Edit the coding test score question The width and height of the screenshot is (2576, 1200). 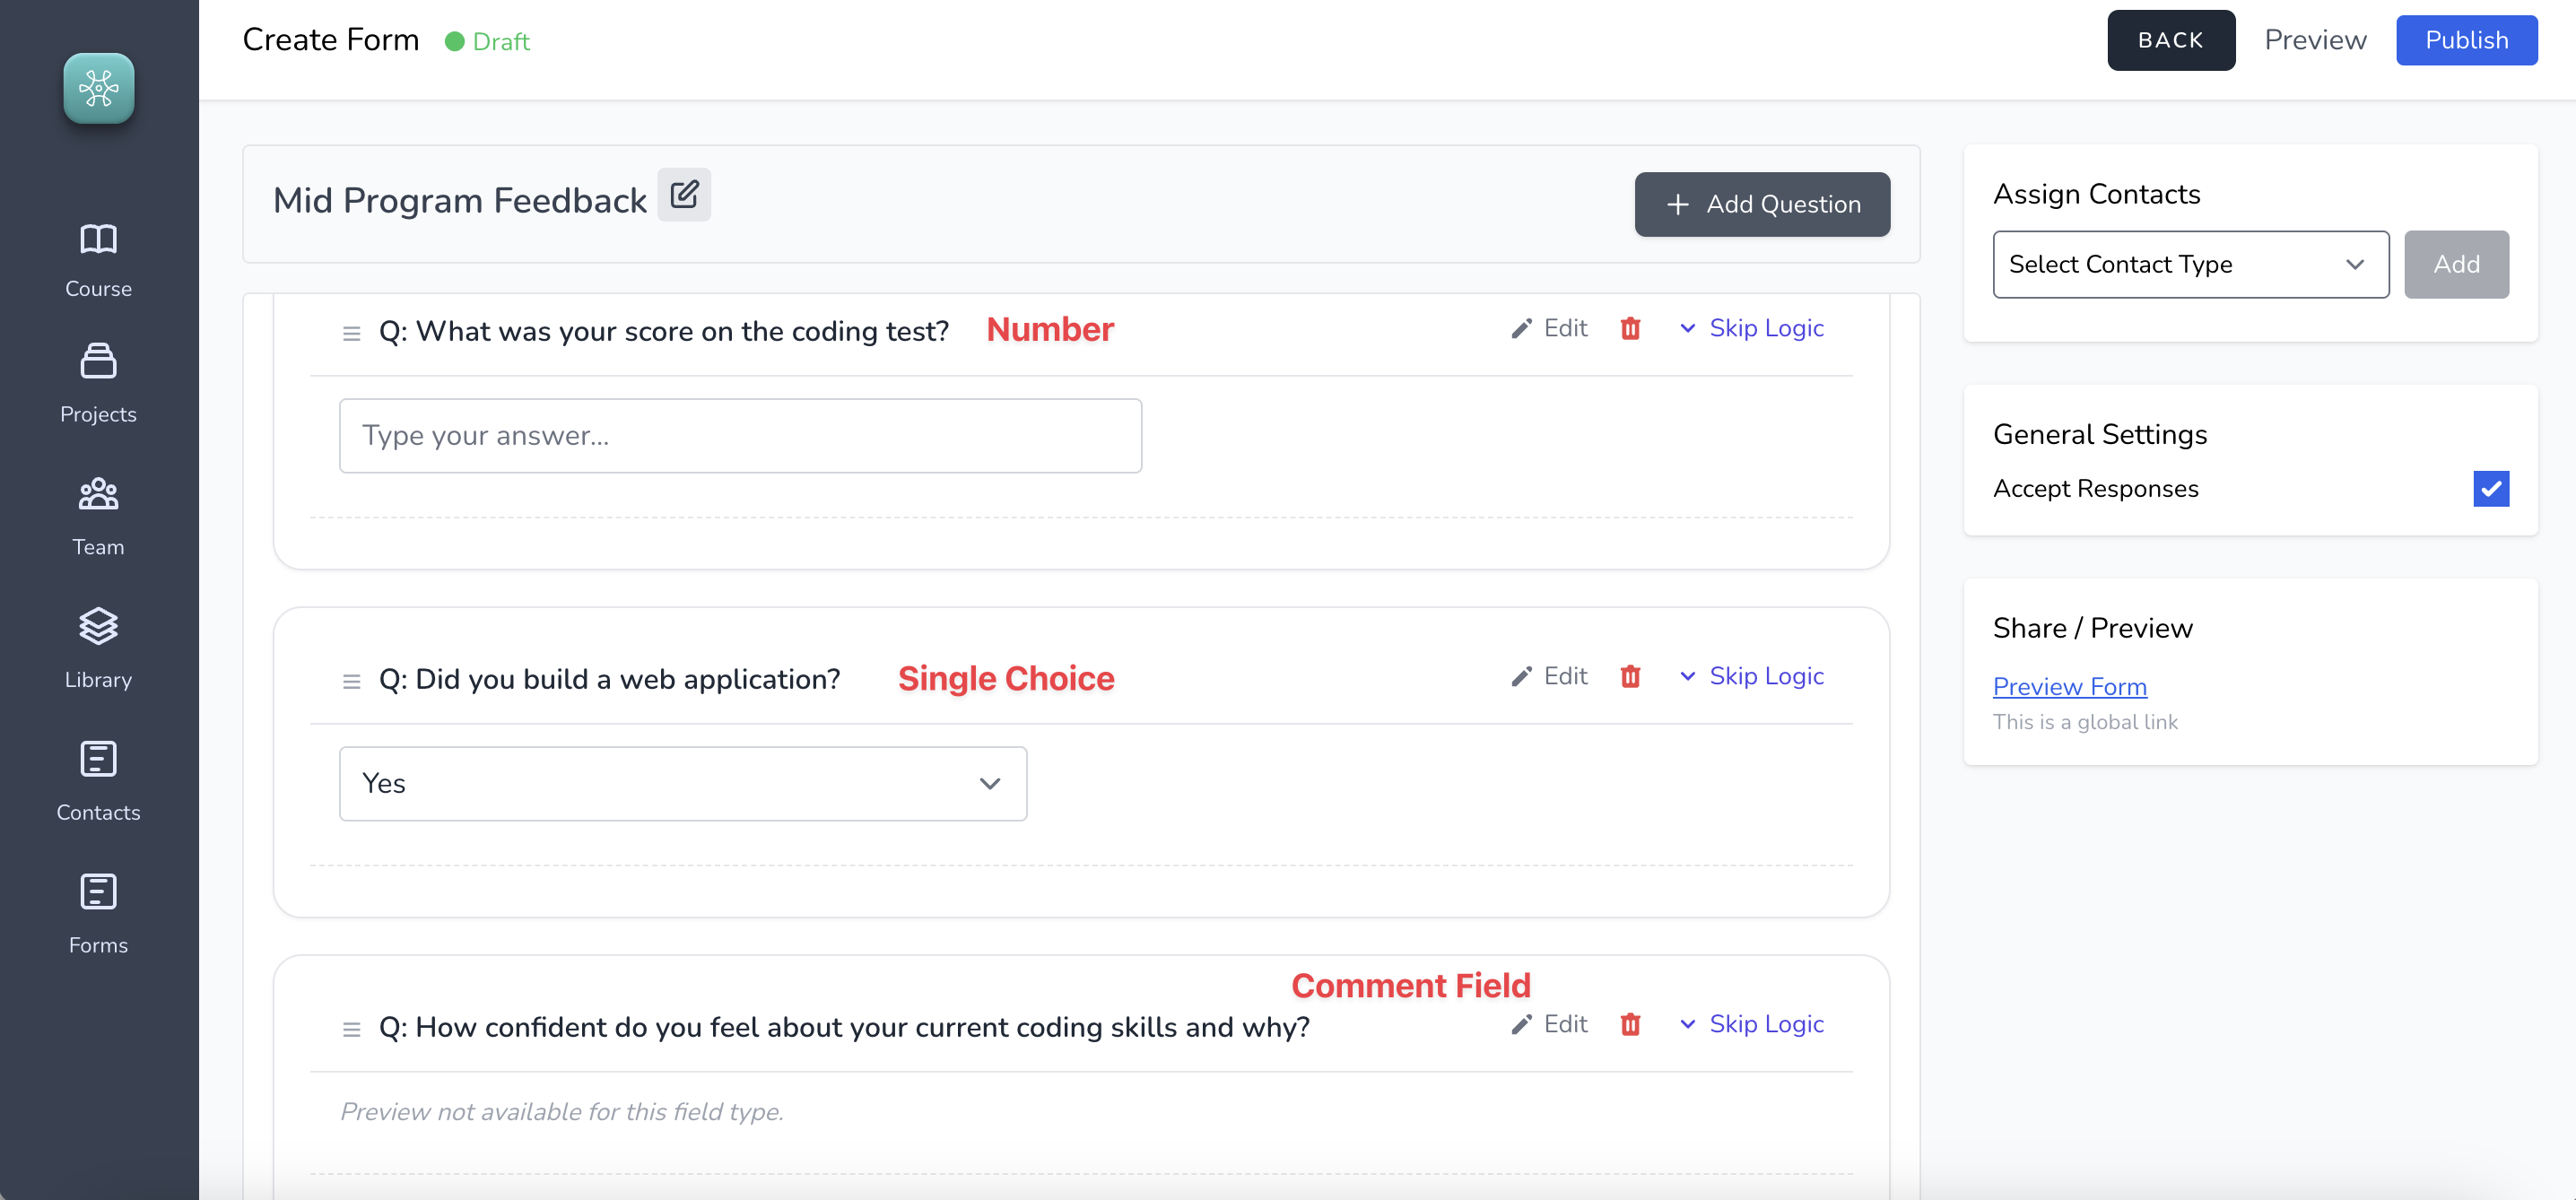coord(1549,328)
